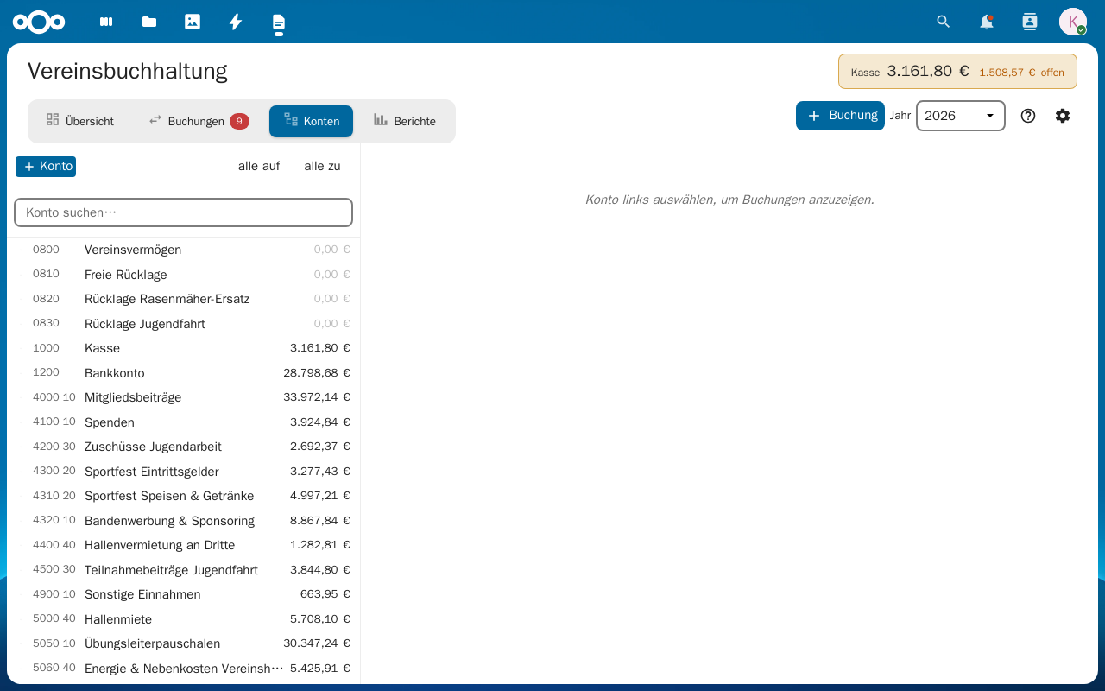The image size is (1105, 691).
Task: Select account Rücklage Rasenmäher-Ersatz
Action: (x=183, y=299)
